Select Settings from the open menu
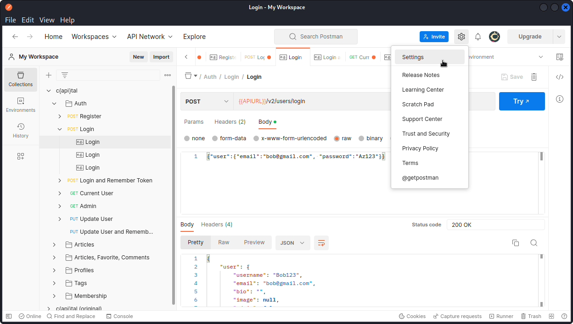 413,57
